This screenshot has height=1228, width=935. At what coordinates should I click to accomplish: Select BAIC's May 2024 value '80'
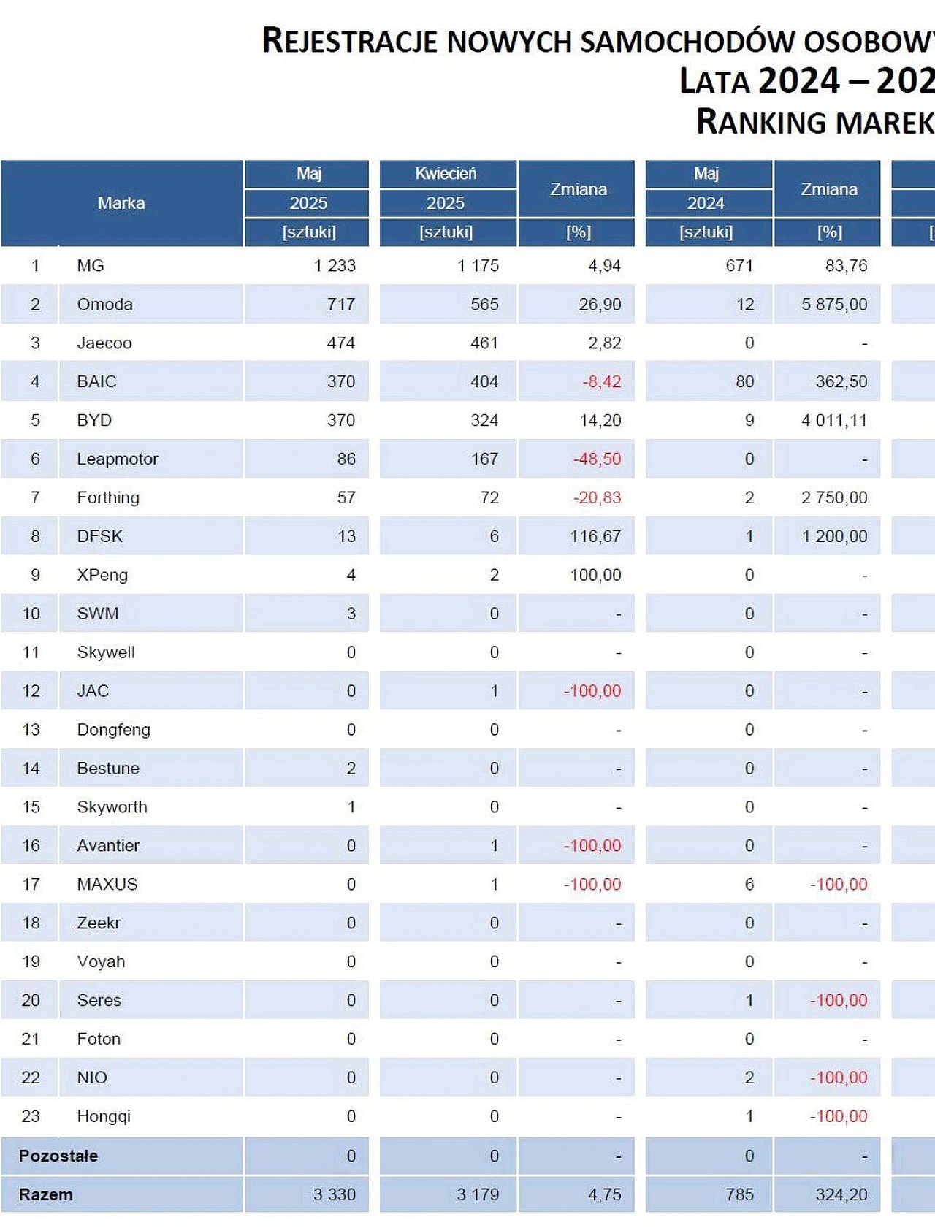(x=744, y=382)
